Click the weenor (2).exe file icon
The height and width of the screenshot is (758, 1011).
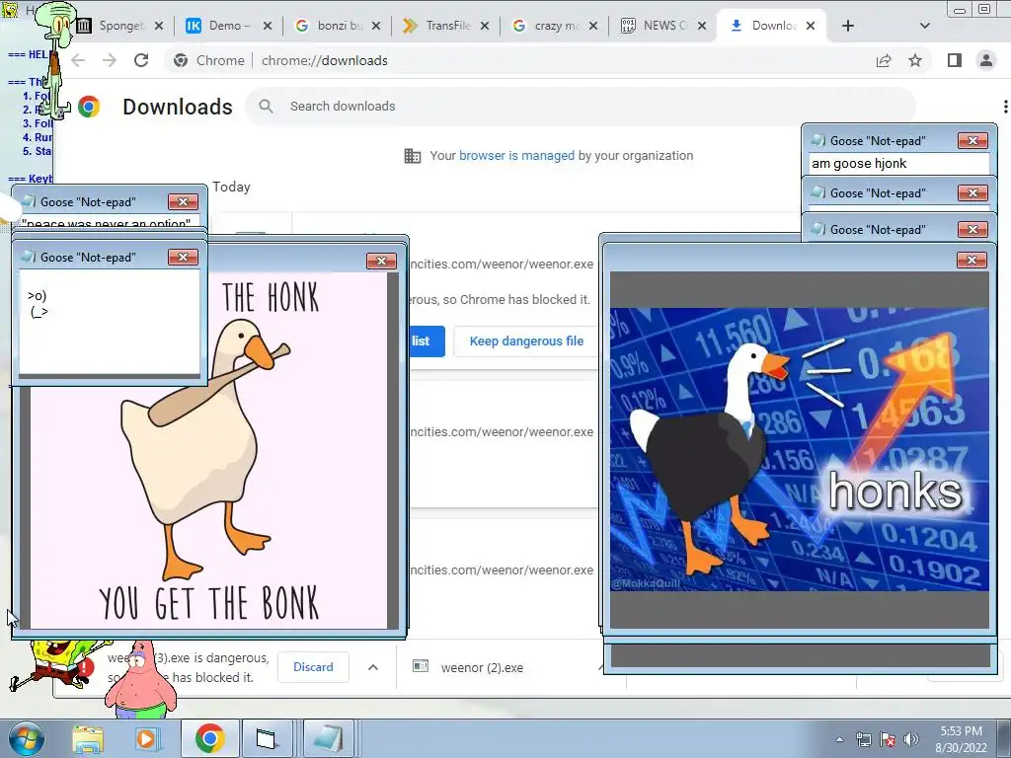421,666
